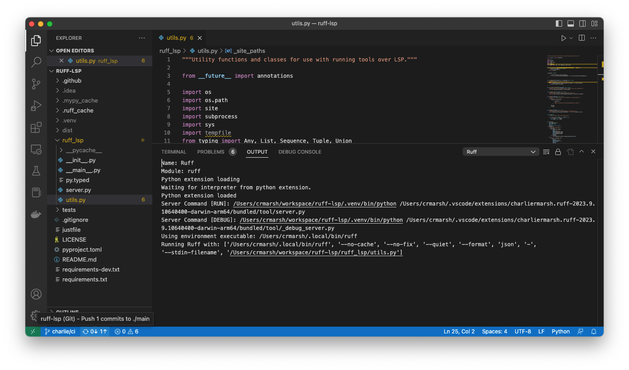Switch to the PROBLEMS tab
This screenshot has width=629, height=370.
pyautogui.click(x=211, y=152)
